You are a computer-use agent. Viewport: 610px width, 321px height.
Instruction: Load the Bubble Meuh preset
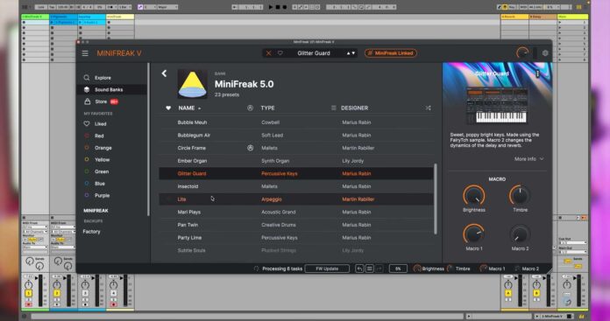coord(296,122)
